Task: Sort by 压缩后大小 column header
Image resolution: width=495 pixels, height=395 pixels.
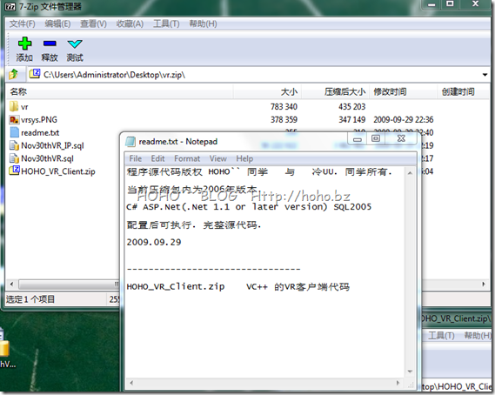Action: 336,92
